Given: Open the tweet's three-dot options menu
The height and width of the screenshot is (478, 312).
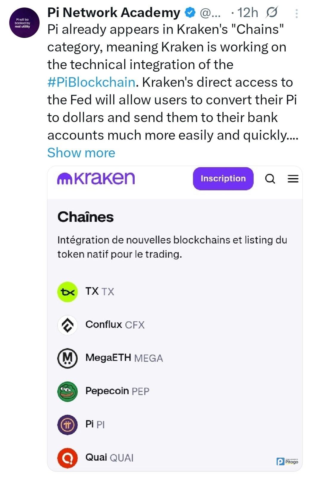Looking at the screenshot, I should tap(296, 13).
